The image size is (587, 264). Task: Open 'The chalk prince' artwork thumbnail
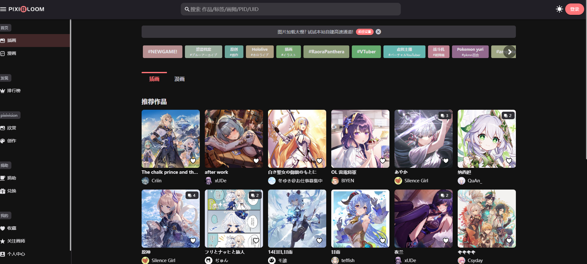pos(170,138)
